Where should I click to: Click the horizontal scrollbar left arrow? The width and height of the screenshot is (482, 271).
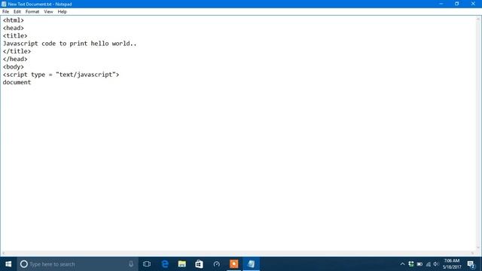(x=3, y=254)
